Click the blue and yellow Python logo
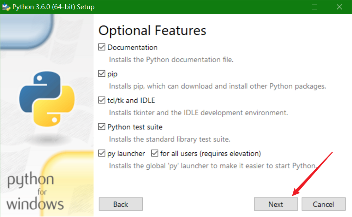 (x=47, y=99)
